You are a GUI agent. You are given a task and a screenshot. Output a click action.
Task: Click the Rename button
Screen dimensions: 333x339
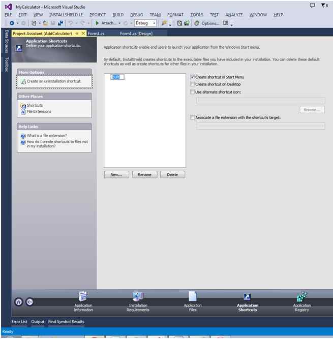[x=144, y=175]
